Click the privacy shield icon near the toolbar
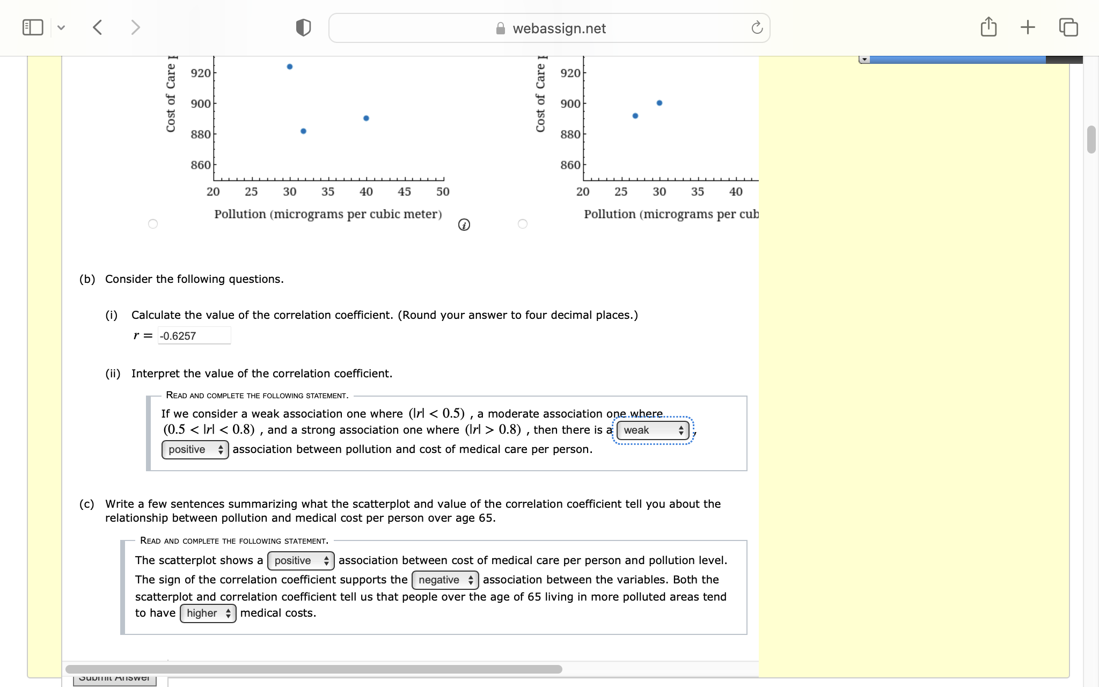Viewport: 1099px width, 687px height. [303, 27]
